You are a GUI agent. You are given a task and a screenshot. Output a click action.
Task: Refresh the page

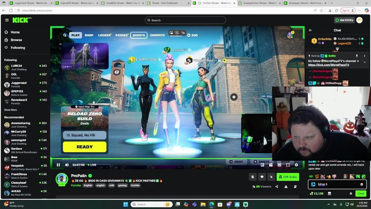11,10
